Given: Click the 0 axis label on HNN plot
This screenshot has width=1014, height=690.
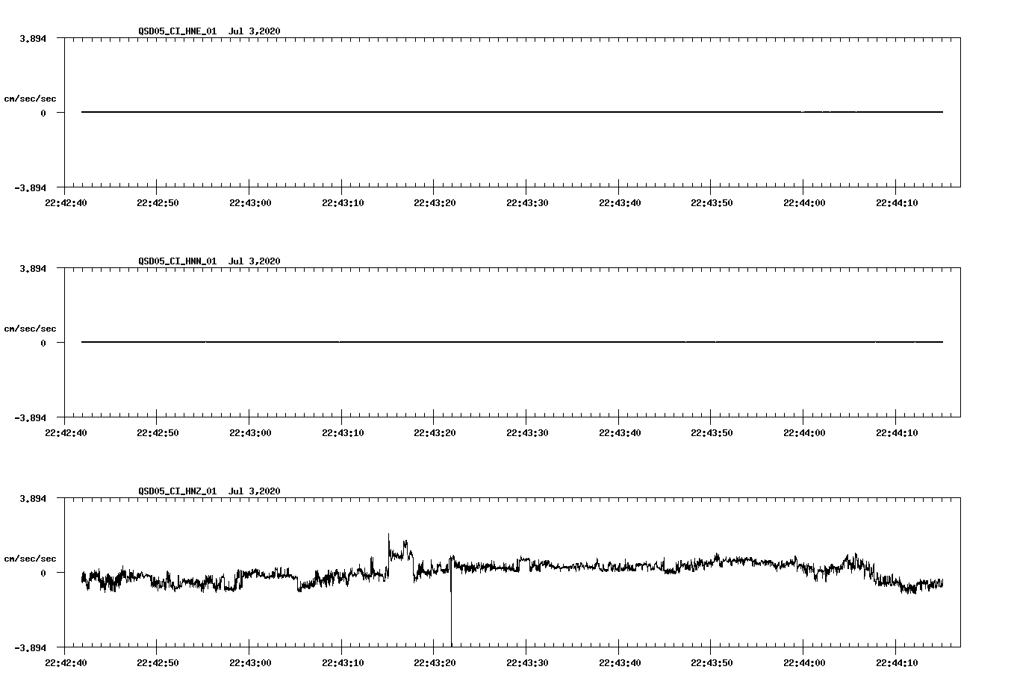Looking at the screenshot, I should pos(43,344).
